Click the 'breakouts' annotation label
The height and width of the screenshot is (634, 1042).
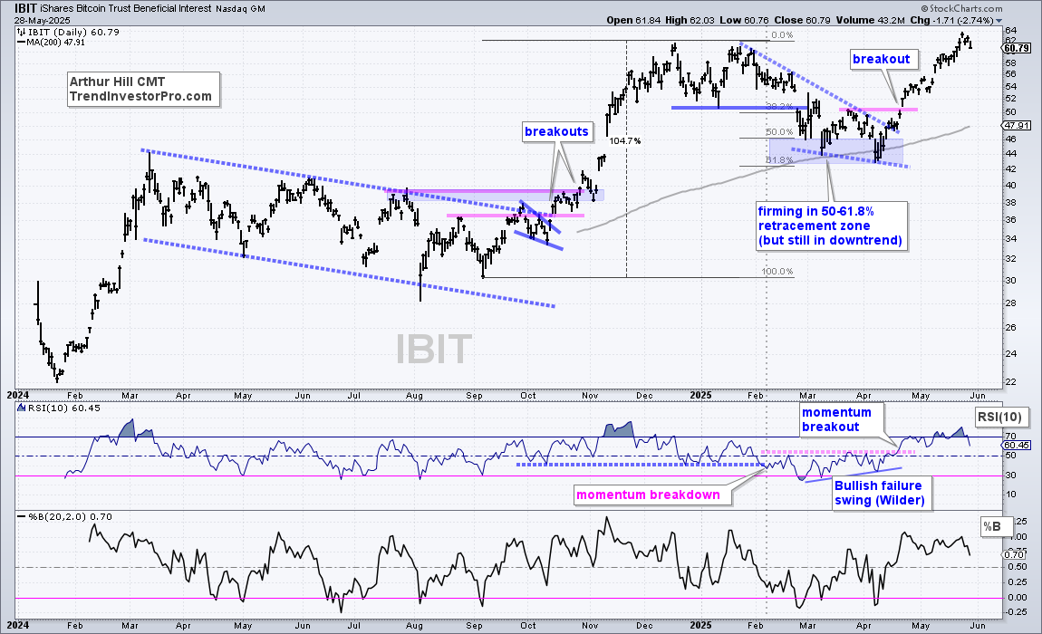point(556,131)
